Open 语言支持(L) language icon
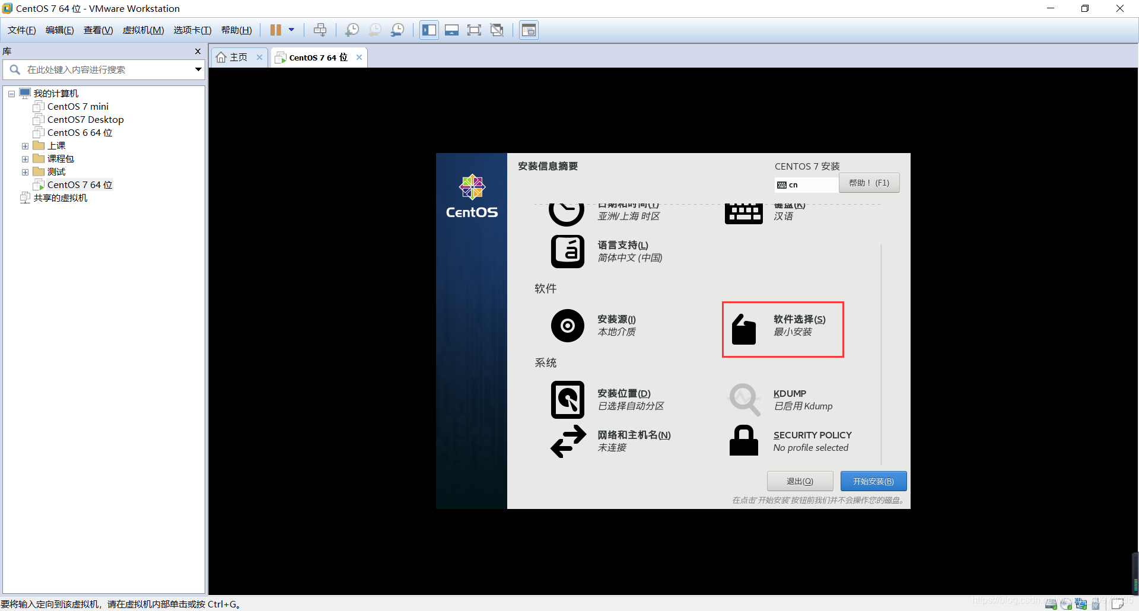 (568, 252)
